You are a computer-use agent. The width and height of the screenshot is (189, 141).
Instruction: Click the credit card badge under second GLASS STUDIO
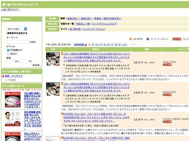point(167,95)
